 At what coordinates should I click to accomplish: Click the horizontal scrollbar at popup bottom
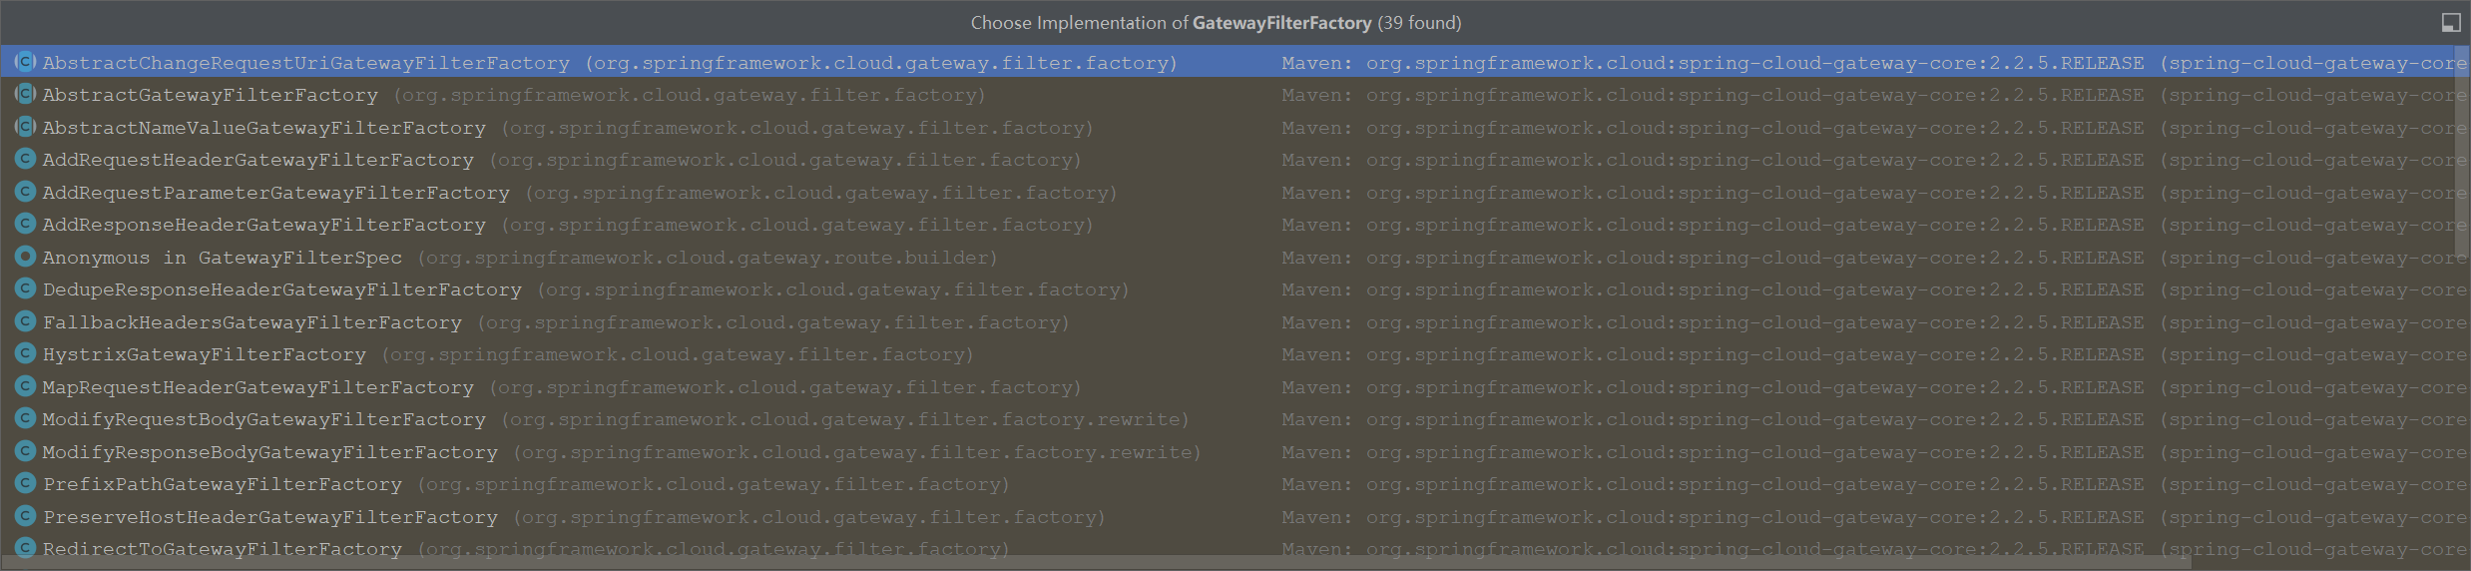[1096, 563]
